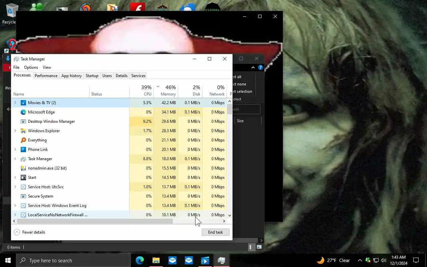The image size is (427, 267).
Task: Sort by the Disk column header
Action: pyautogui.click(x=190, y=91)
